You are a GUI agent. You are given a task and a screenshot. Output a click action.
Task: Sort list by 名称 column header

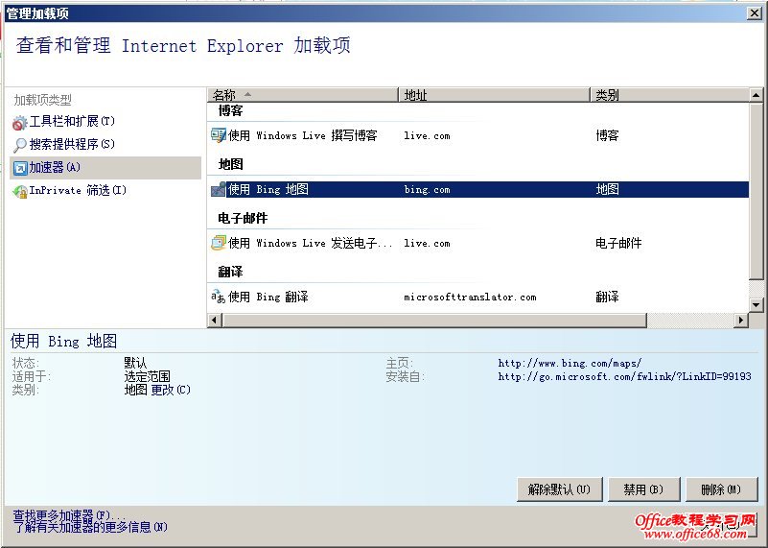[303, 95]
